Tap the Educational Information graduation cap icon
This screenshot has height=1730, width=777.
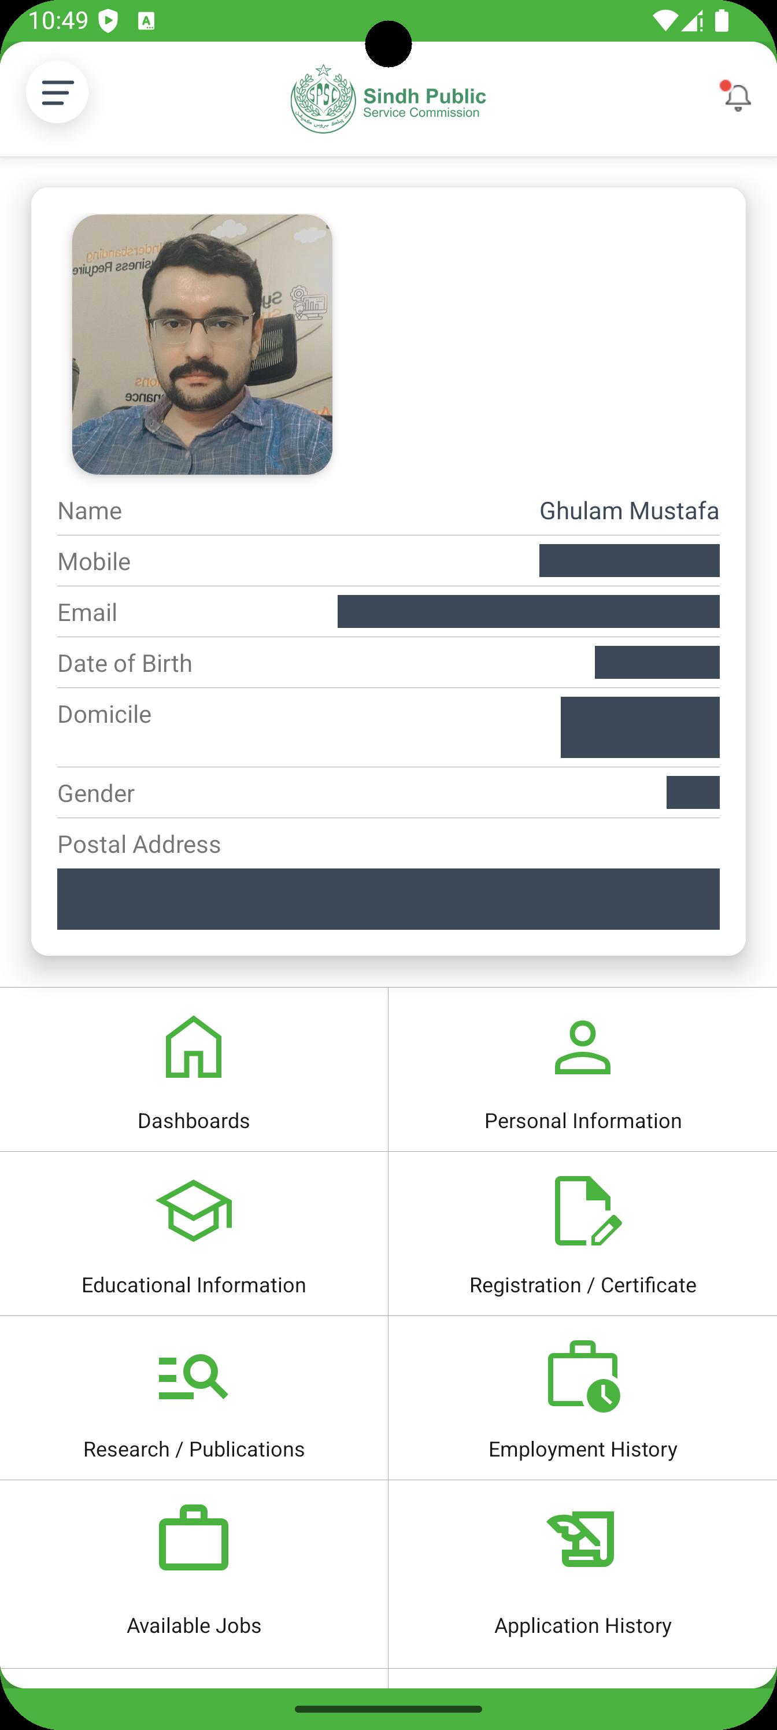(194, 1211)
